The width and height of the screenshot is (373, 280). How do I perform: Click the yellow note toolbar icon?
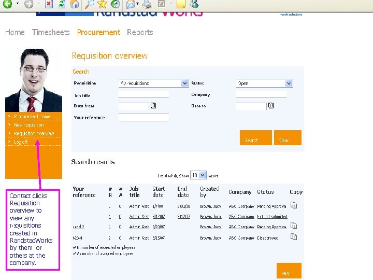coord(181,4)
